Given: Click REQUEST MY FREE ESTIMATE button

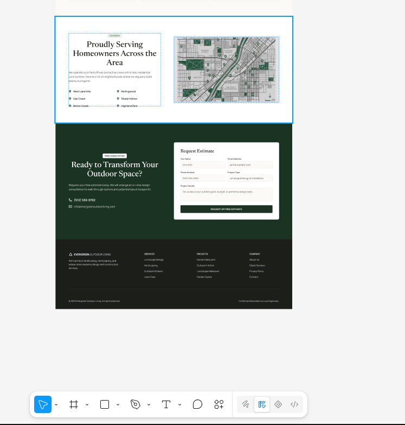Looking at the screenshot, I should pyautogui.click(x=226, y=209).
